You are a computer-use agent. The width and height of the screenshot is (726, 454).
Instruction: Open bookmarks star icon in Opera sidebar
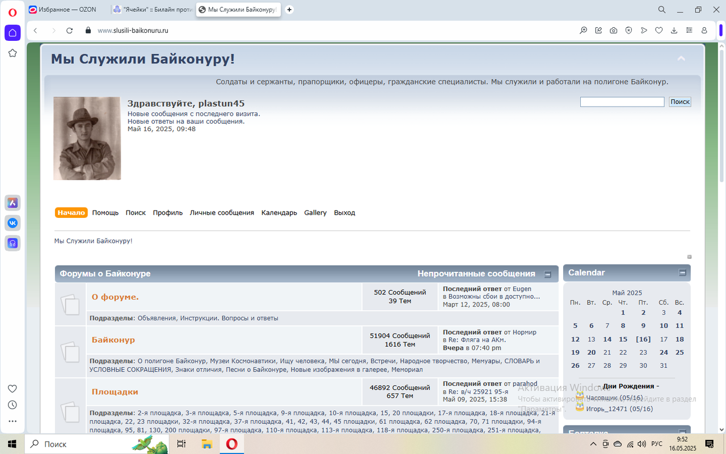(12, 53)
